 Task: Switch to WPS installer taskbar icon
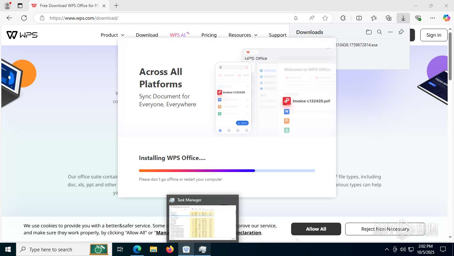(x=186, y=249)
